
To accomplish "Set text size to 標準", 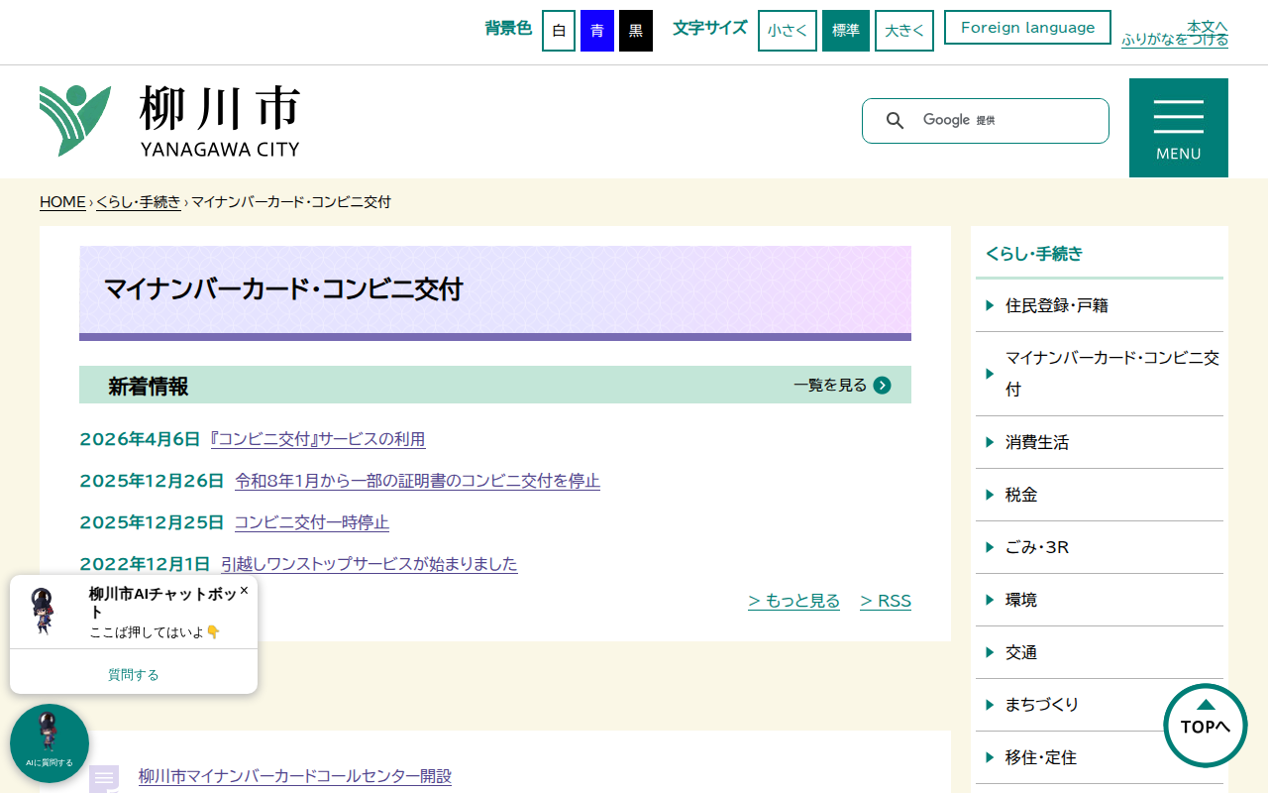I will [845, 31].
